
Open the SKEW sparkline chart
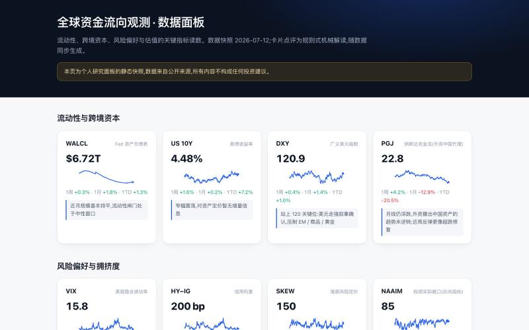coord(317,323)
